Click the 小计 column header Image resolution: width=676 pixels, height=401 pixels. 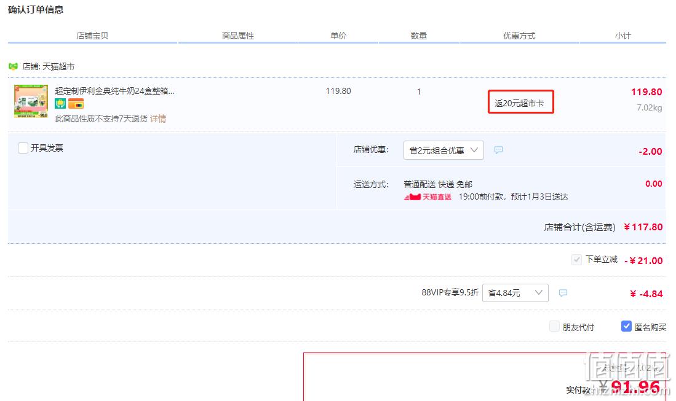click(623, 36)
